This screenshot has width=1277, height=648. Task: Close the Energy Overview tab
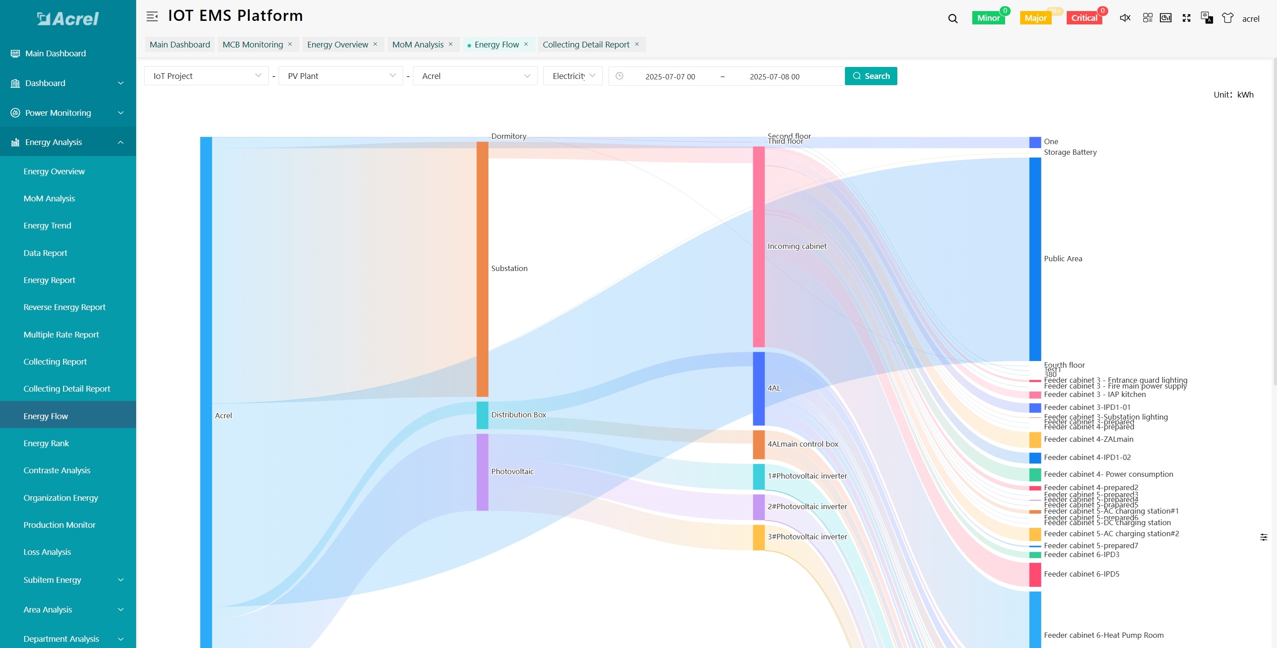tap(375, 44)
